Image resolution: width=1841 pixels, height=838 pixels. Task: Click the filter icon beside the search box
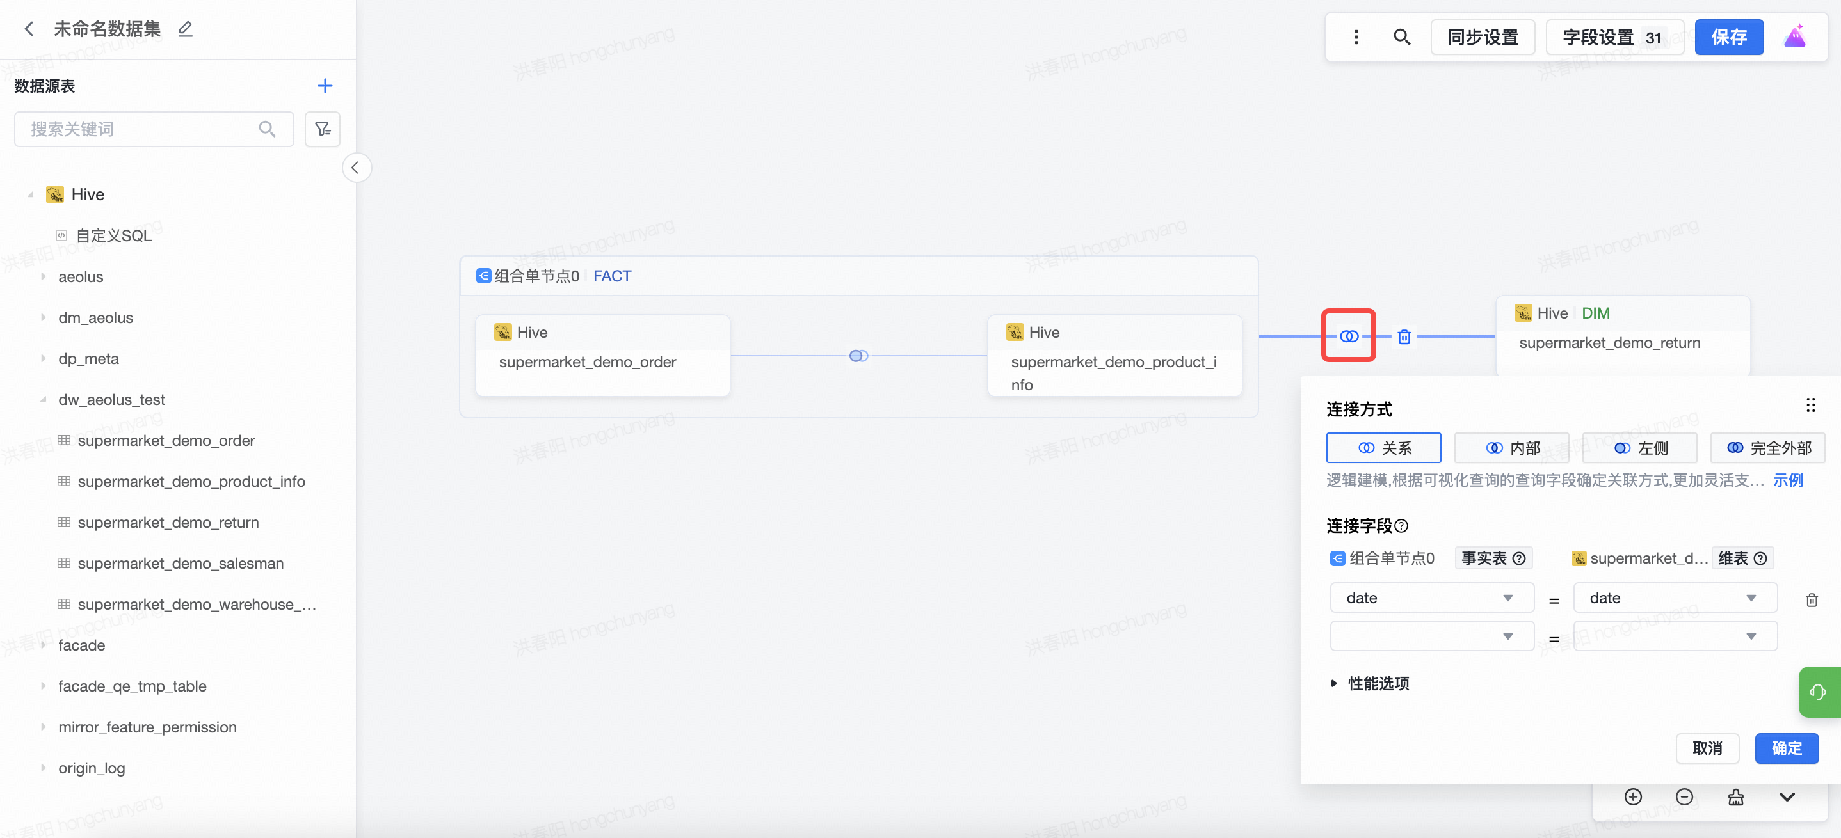(x=323, y=129)
